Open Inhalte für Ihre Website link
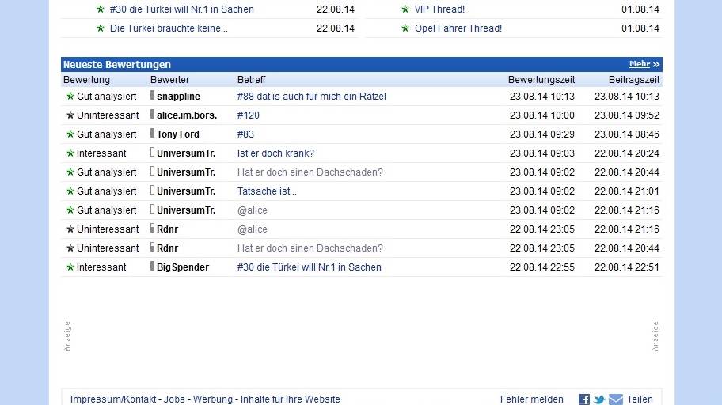Screen dimensions: 722x405 pos(291,399)
